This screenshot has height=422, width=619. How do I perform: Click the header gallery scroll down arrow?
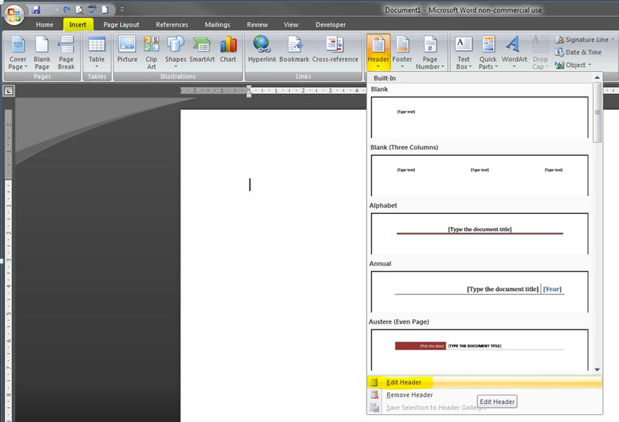[597, 370]
